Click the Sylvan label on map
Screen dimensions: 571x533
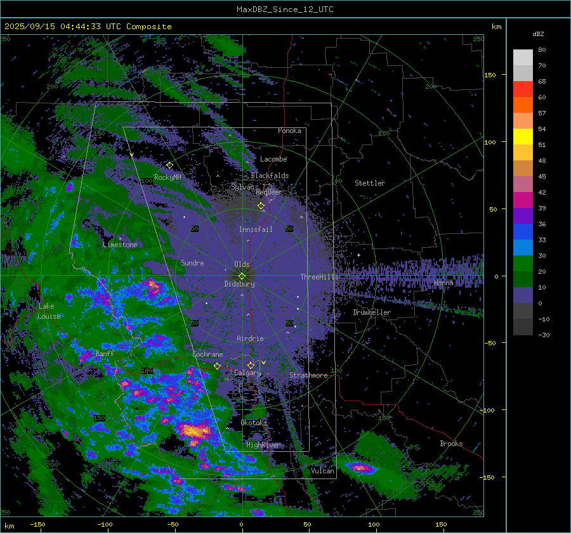pos(243,187)
